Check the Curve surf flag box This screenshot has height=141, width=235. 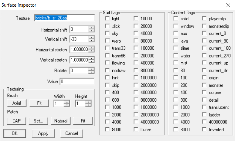(136, 130)
